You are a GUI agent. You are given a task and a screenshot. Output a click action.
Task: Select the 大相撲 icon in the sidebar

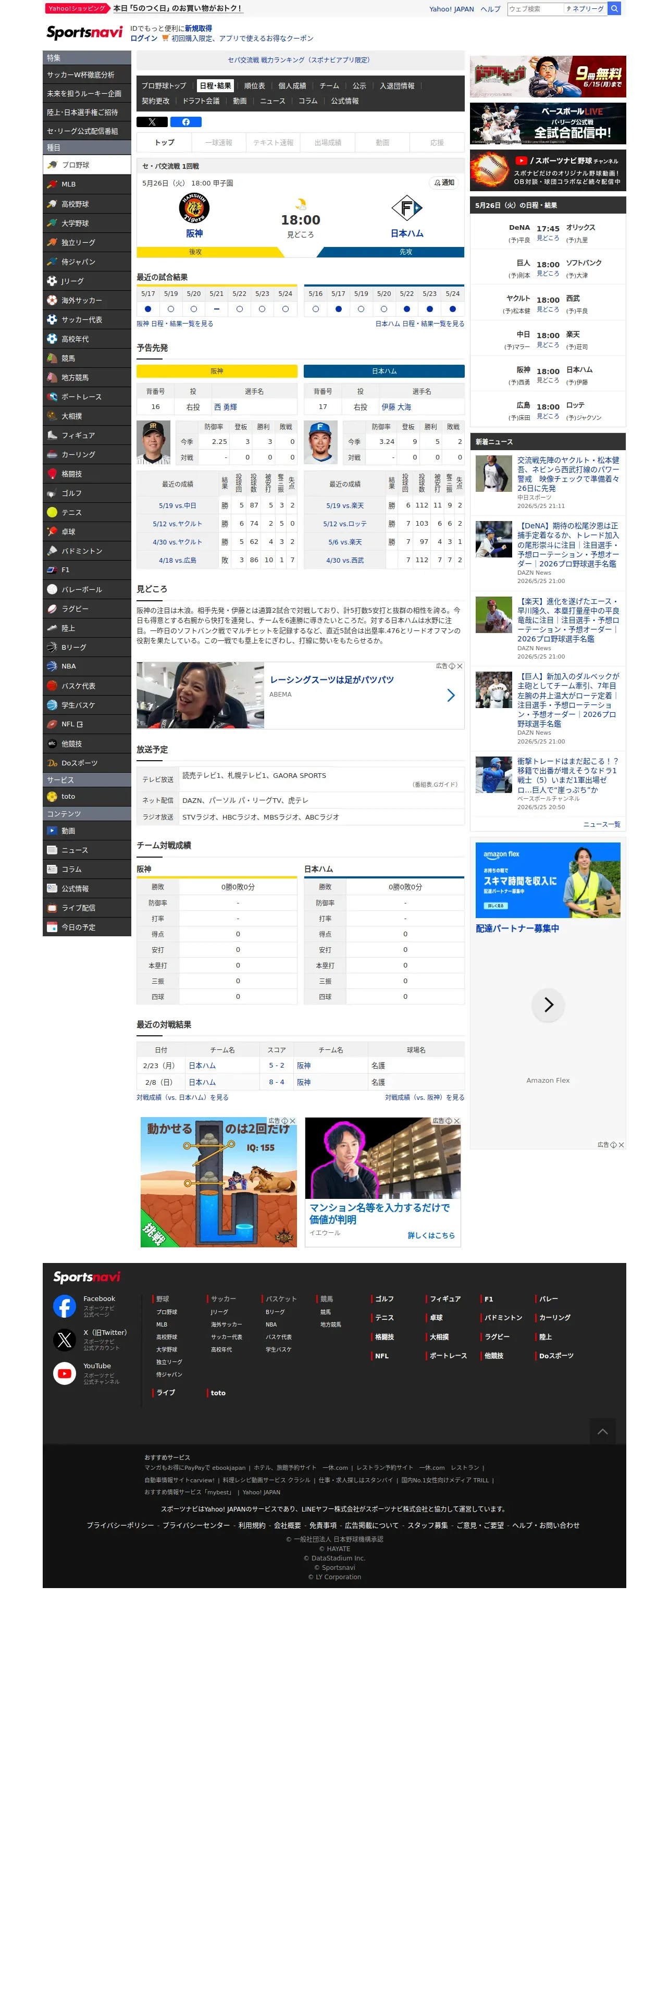coord(52,416)
